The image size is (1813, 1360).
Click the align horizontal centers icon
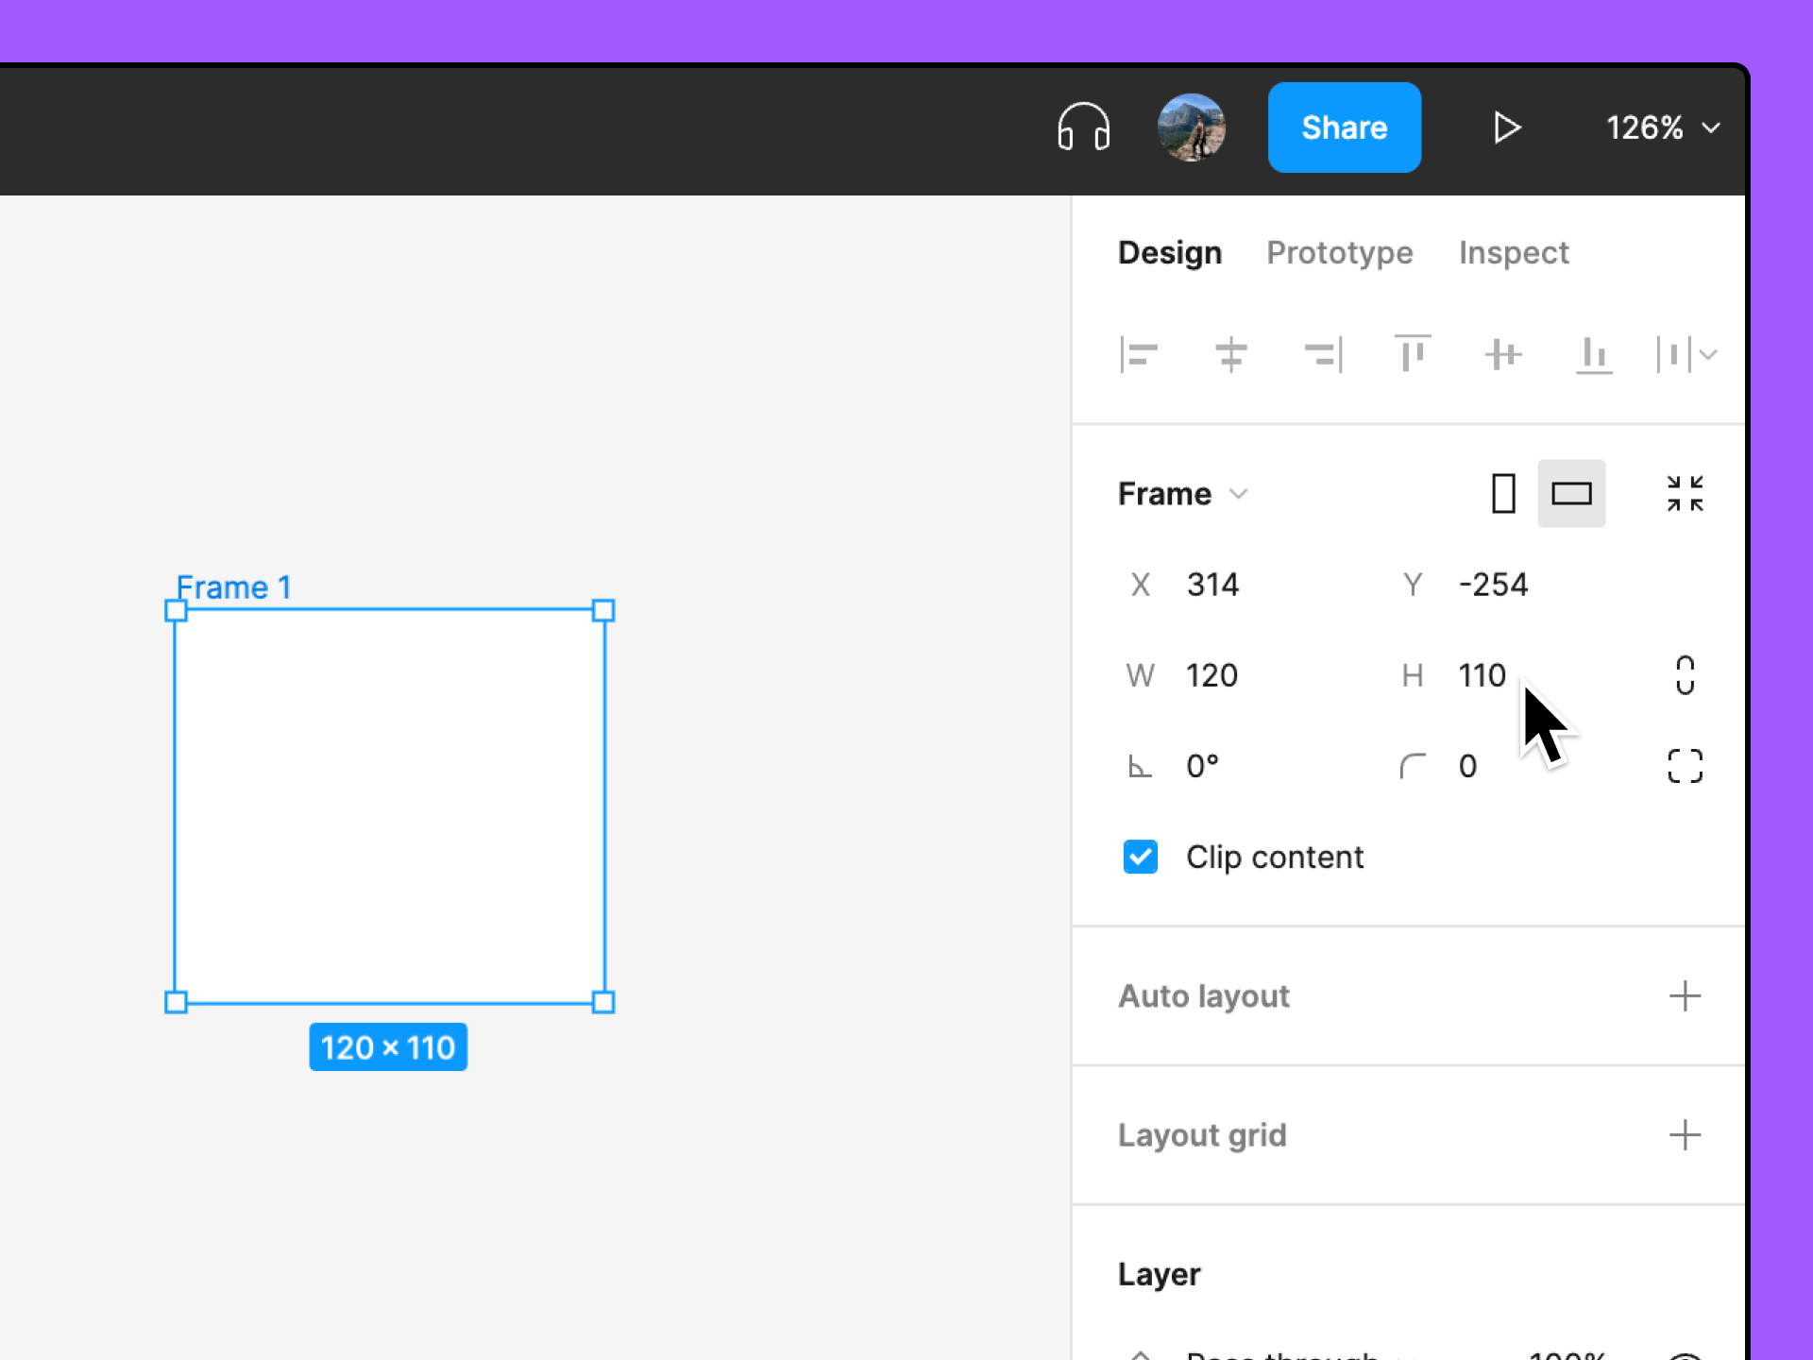tap(1230, 354)
